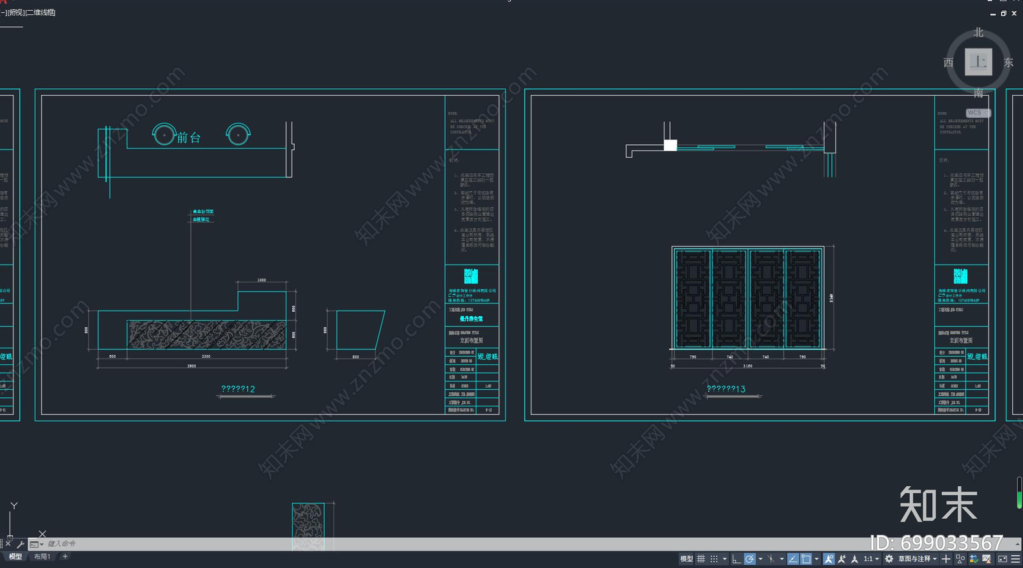
Task: Open the status bar customization menu
Action: [x=1015, y=559]
